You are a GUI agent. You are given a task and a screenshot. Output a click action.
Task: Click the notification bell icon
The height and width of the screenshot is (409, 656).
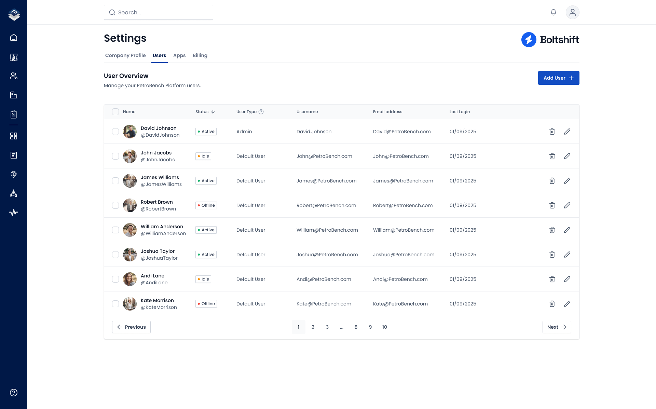click(x=553, y=12)
